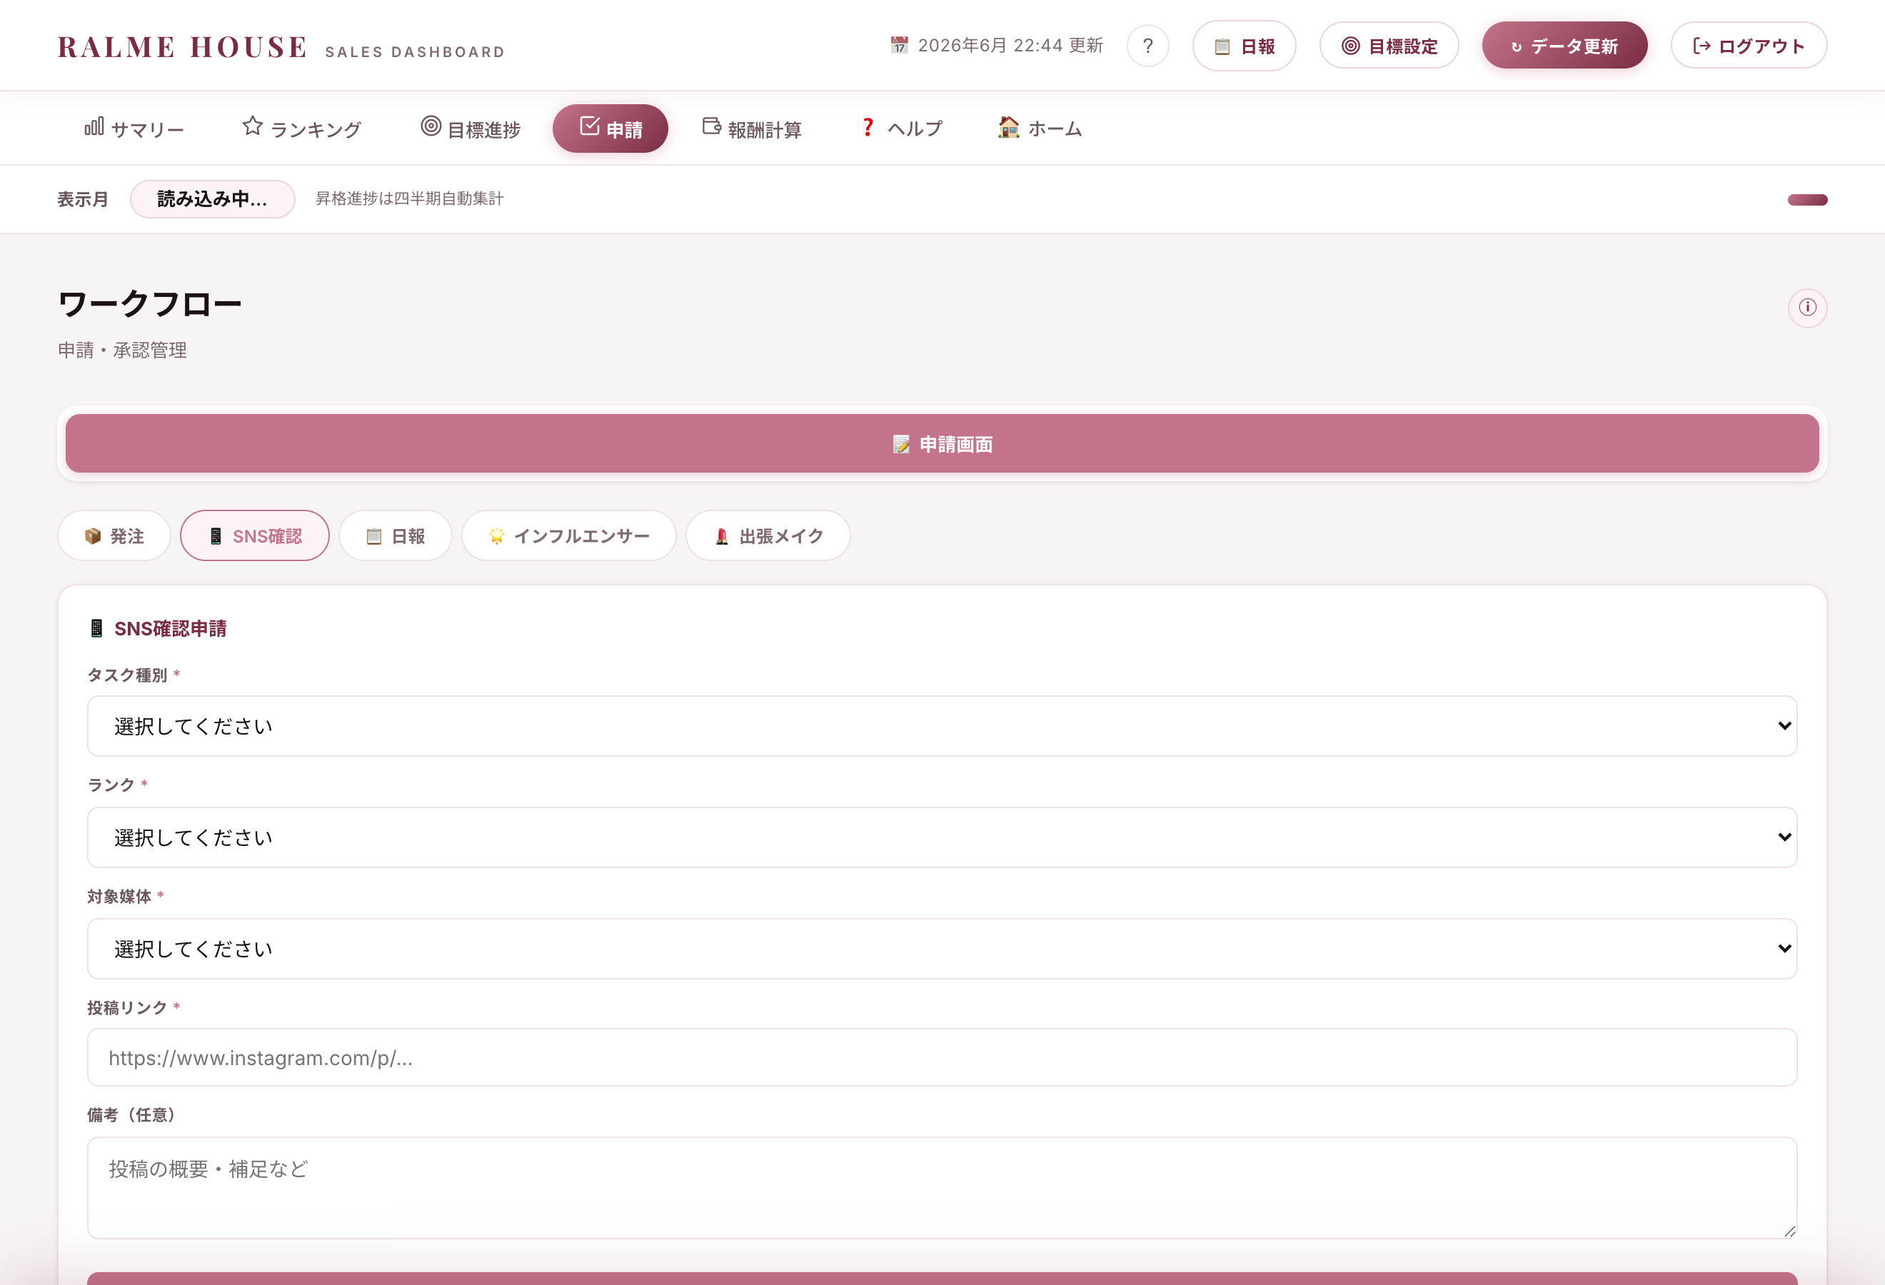Switch to インフルエンサー request tab
Image resolution: width=1885 pixels, height=1285 pixels.
coord(568,536)
